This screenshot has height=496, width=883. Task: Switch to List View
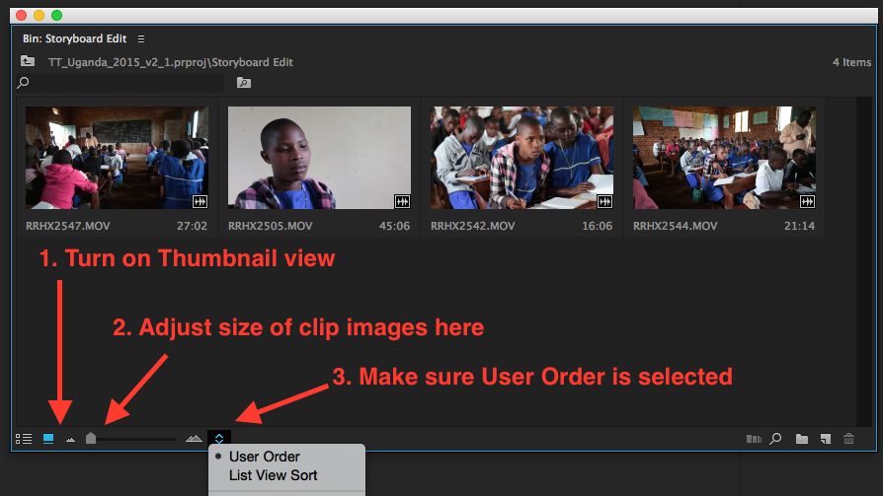click(24, 439)
